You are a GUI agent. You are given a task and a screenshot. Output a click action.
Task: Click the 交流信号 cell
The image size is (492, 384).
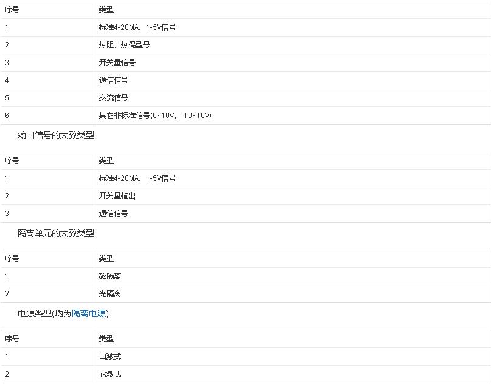tap(113, 98)
